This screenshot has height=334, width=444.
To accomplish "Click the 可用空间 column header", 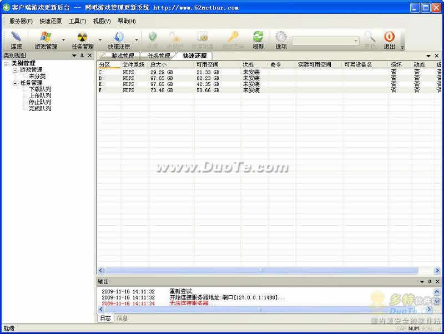I will (x=208, y=65).
